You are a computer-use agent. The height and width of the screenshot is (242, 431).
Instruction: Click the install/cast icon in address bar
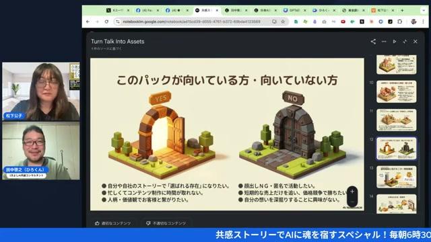click(274, 22)
